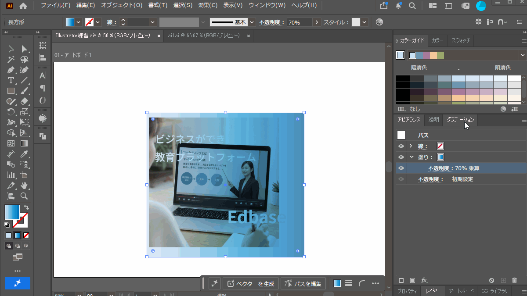This screenshot has width=527, height=296.
Task: Select the Rotate tool
Action: pyautogui.click(x=11, y=112)
